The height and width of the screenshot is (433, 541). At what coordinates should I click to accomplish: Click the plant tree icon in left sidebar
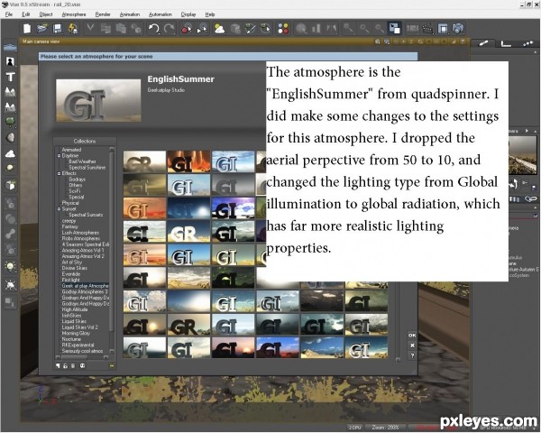(x=10, y=122)
